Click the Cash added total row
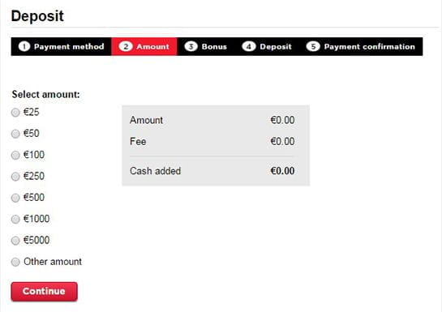The width and height of the screenshot is (442, 312). pyautogui.click(x=212, y=171)
